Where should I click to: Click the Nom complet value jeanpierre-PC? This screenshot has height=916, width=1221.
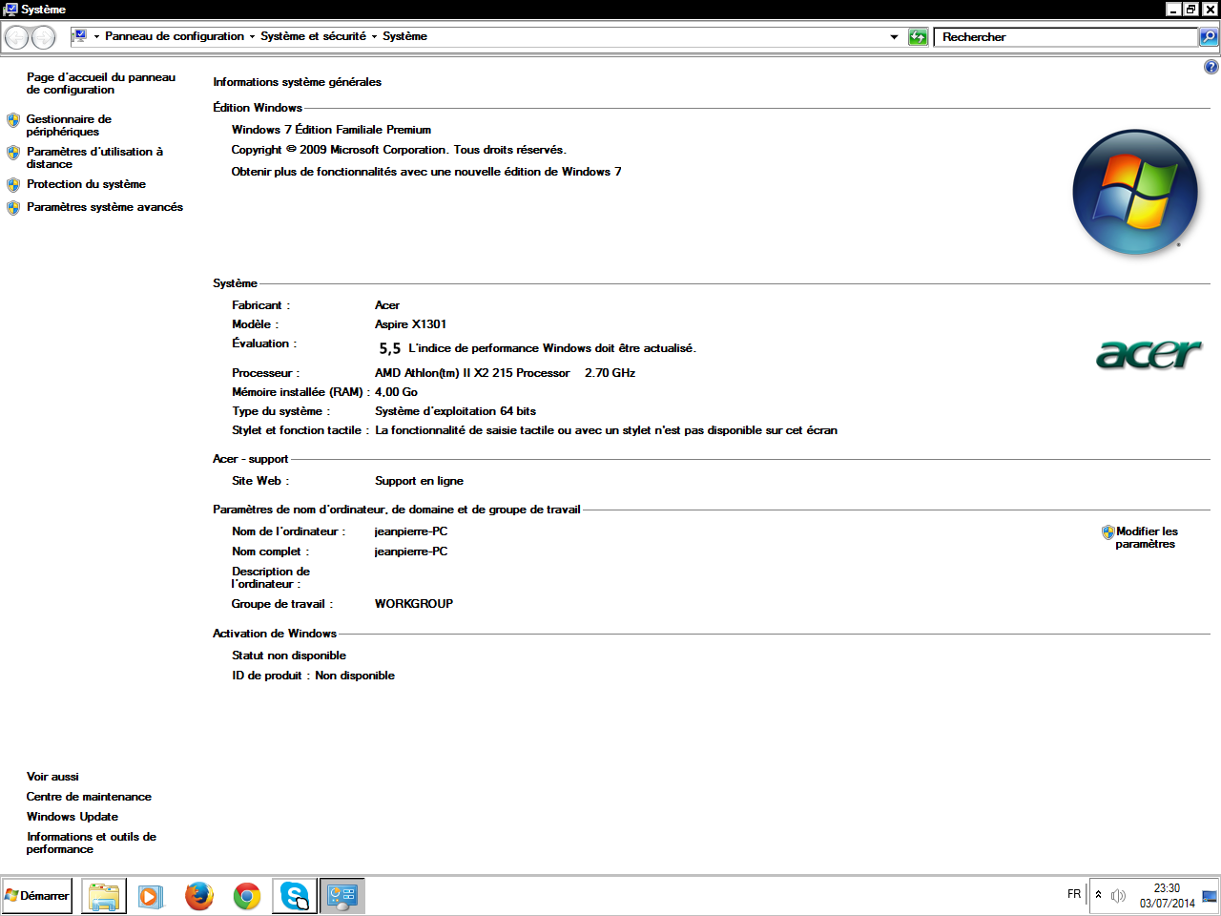tap(411, 552)
